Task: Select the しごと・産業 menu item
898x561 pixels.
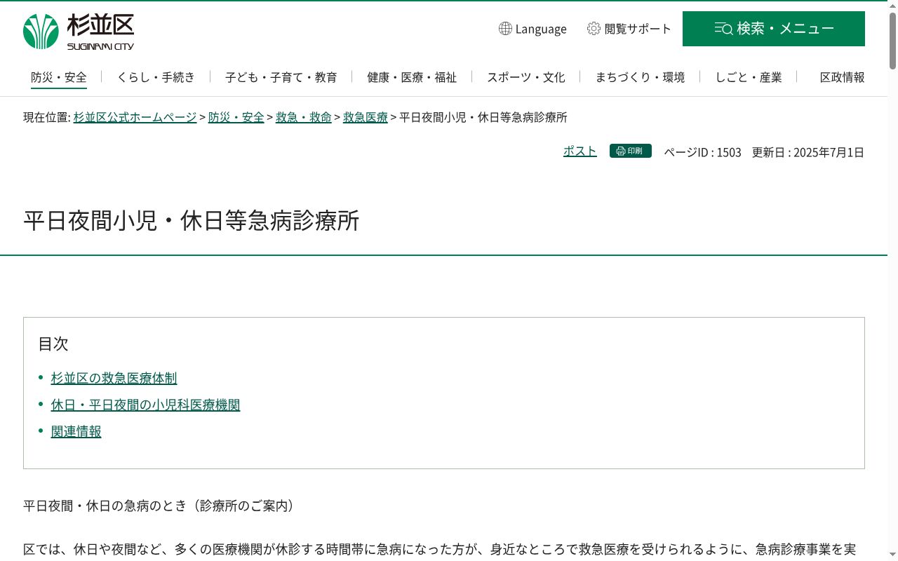Action: coord(749,77)
